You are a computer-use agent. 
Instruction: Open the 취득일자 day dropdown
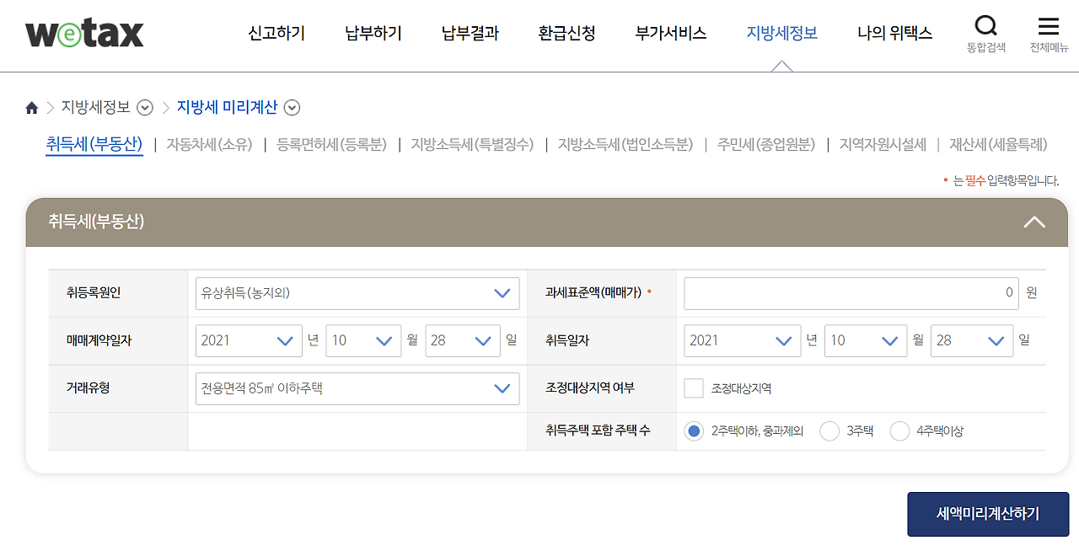pyautogui.click(x=971, y=340)
